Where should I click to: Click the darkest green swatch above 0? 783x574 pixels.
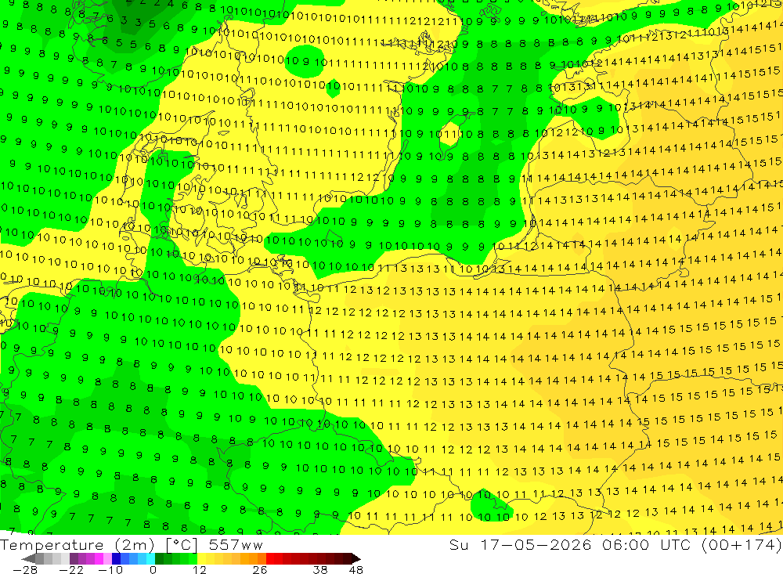(x=159, y=558)
